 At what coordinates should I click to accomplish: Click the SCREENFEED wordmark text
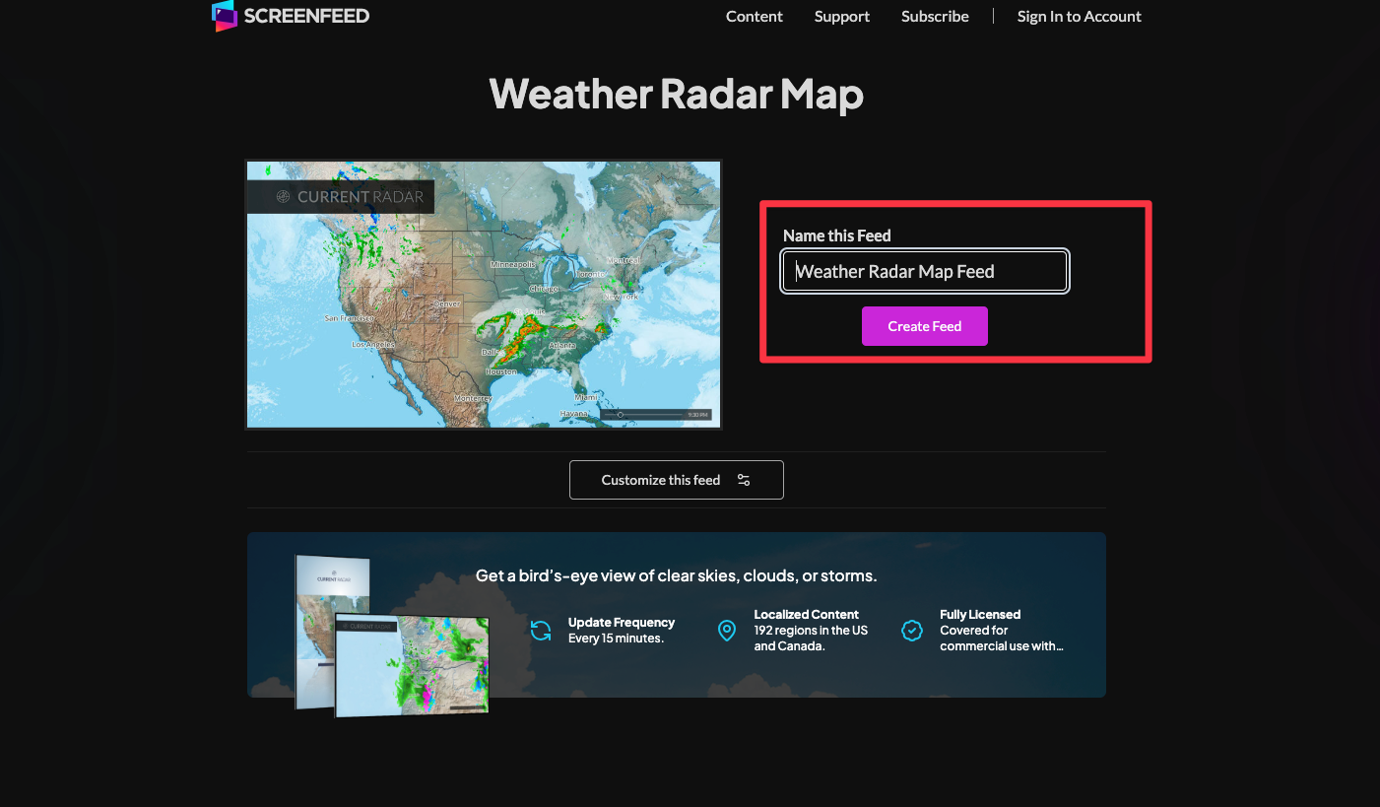pos(306,16)
